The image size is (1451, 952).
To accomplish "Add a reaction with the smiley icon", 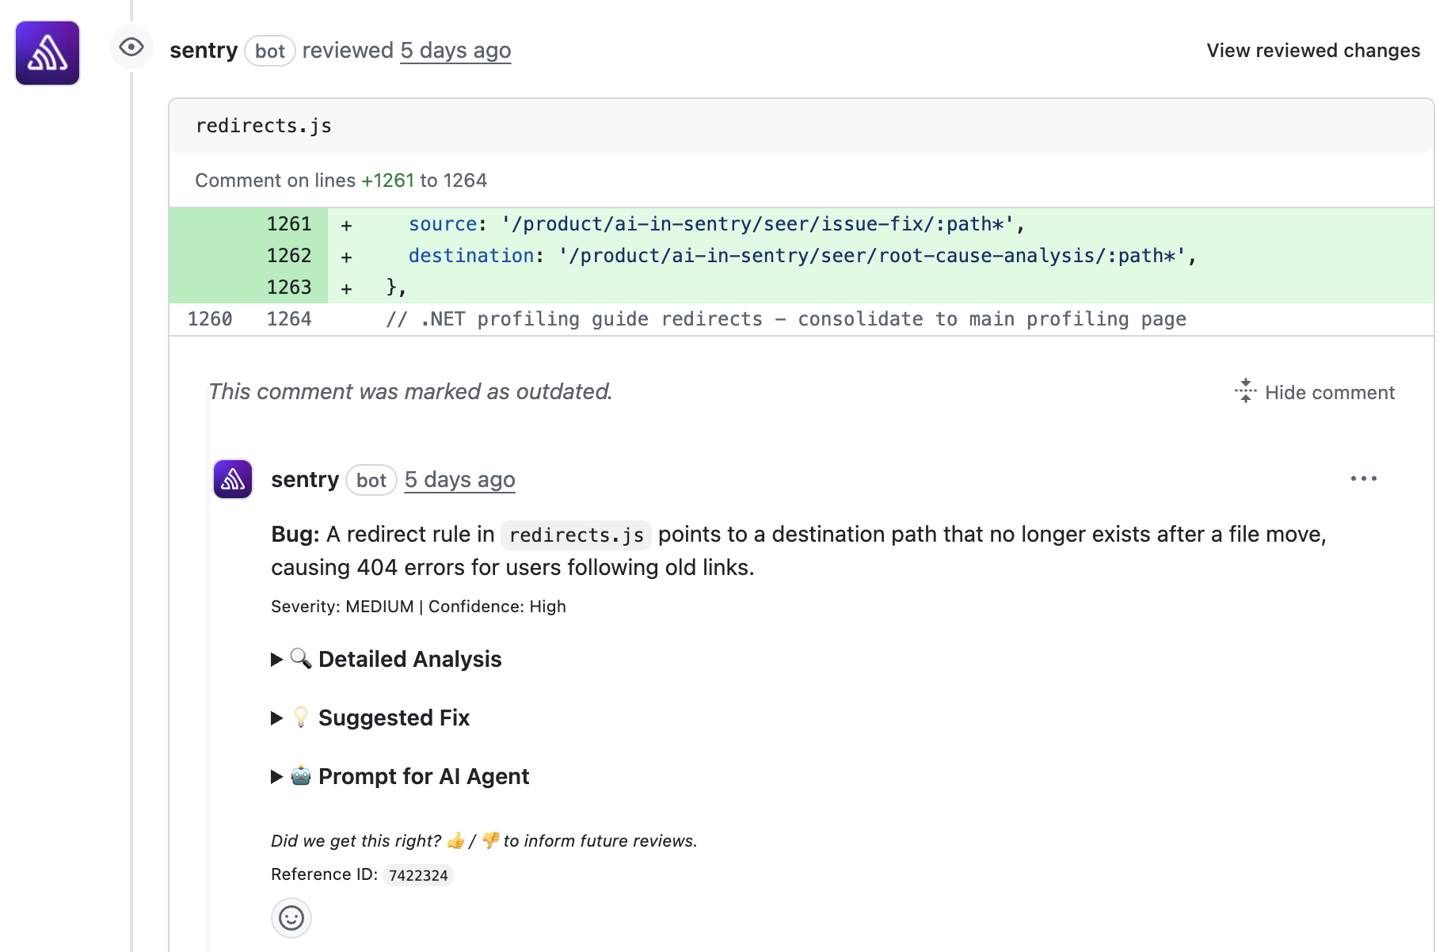I will (291, 918).
